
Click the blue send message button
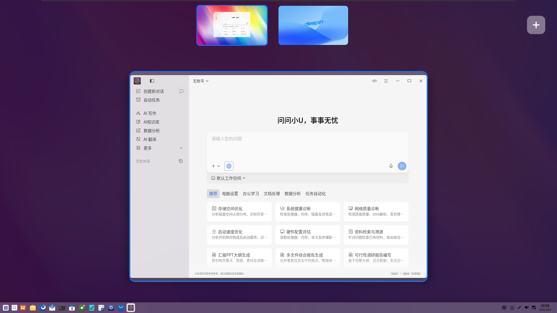(x=402, y=166)
